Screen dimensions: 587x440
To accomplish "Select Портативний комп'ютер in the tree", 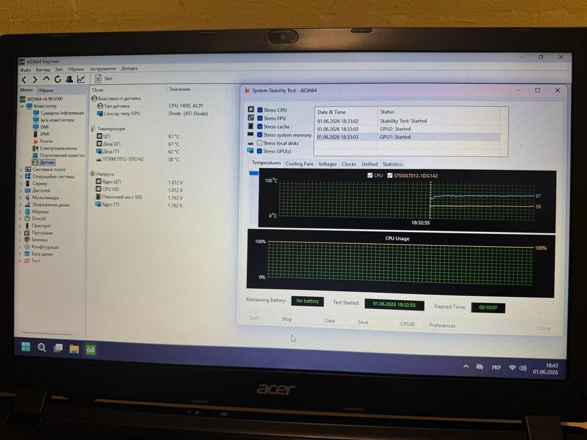I will (x=62, y=155).
